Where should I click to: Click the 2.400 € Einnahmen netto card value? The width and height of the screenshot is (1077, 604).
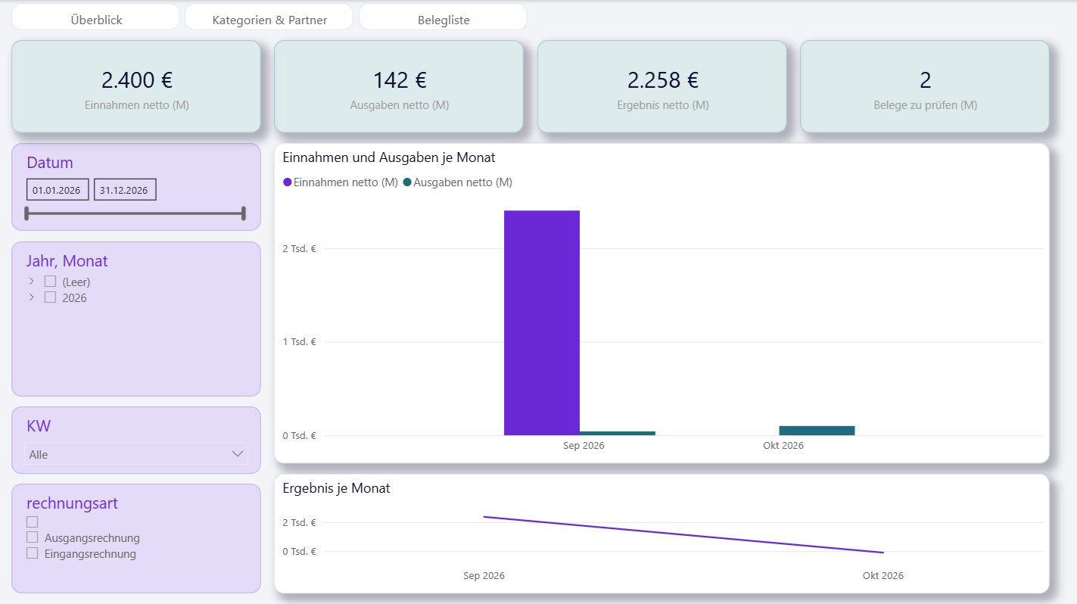pos(137,79)
